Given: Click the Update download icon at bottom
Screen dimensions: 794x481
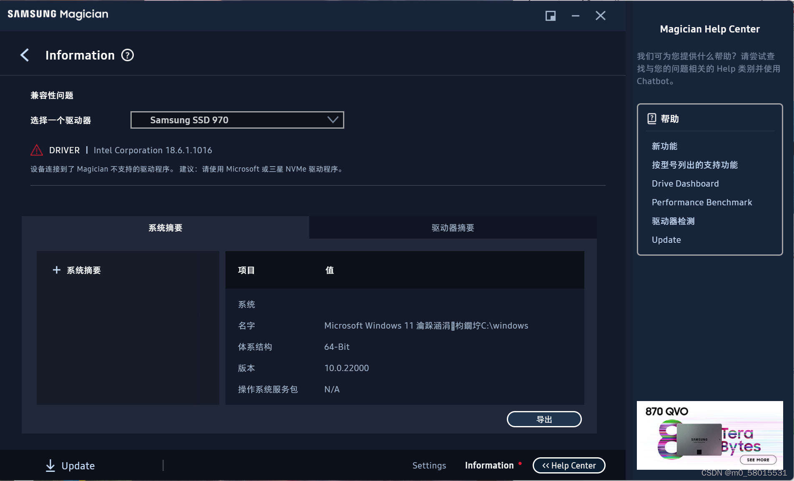Looking at the screenshot, I should pos(50,466).
